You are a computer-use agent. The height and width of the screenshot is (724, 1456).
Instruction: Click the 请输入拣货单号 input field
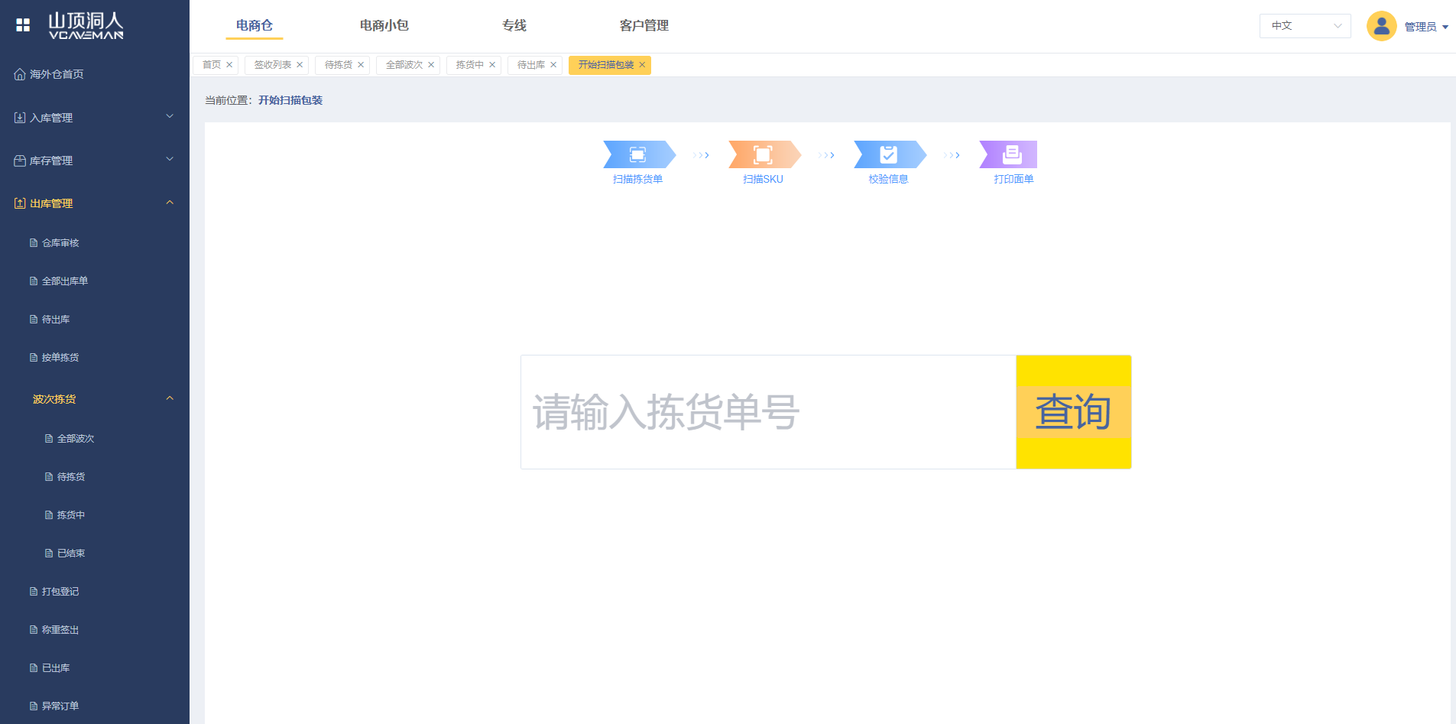(x=768, y=412)
